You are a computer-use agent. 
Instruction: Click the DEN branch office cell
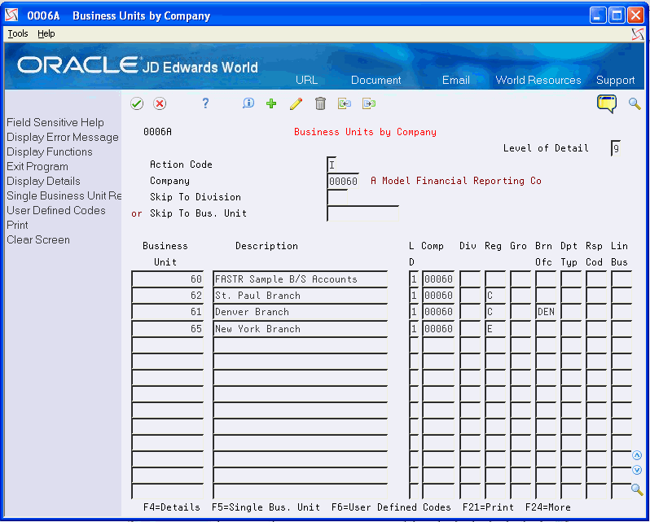(546, 312)
